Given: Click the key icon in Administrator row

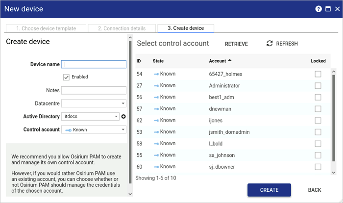Looking at the screenshot, I should 156,86.
